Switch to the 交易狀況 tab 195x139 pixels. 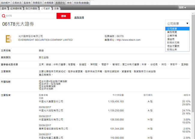(x=17, y=3)
